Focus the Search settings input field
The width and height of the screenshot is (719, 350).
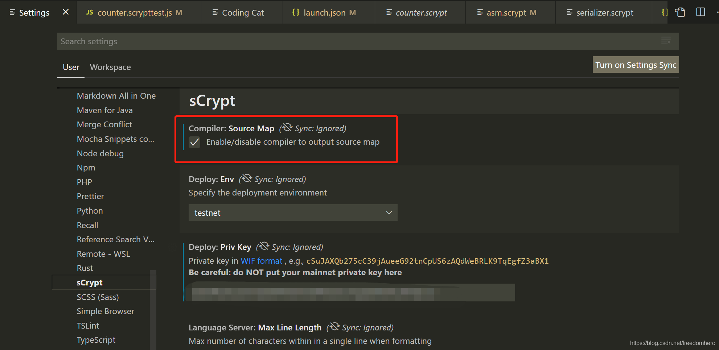click(x=368, y=41)
